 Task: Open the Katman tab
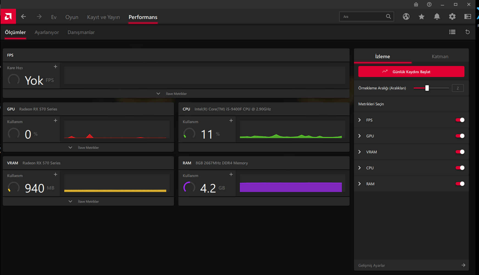(x=440, y=56)
